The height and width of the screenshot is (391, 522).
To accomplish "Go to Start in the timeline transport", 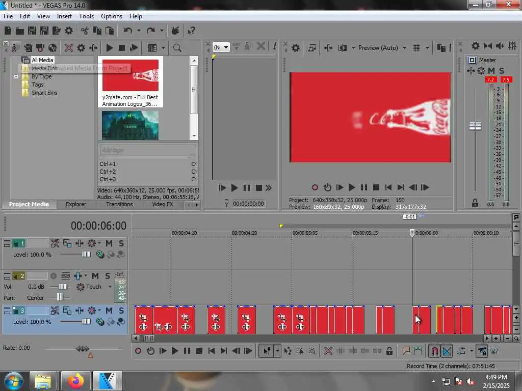I will [x=211, y=351].
